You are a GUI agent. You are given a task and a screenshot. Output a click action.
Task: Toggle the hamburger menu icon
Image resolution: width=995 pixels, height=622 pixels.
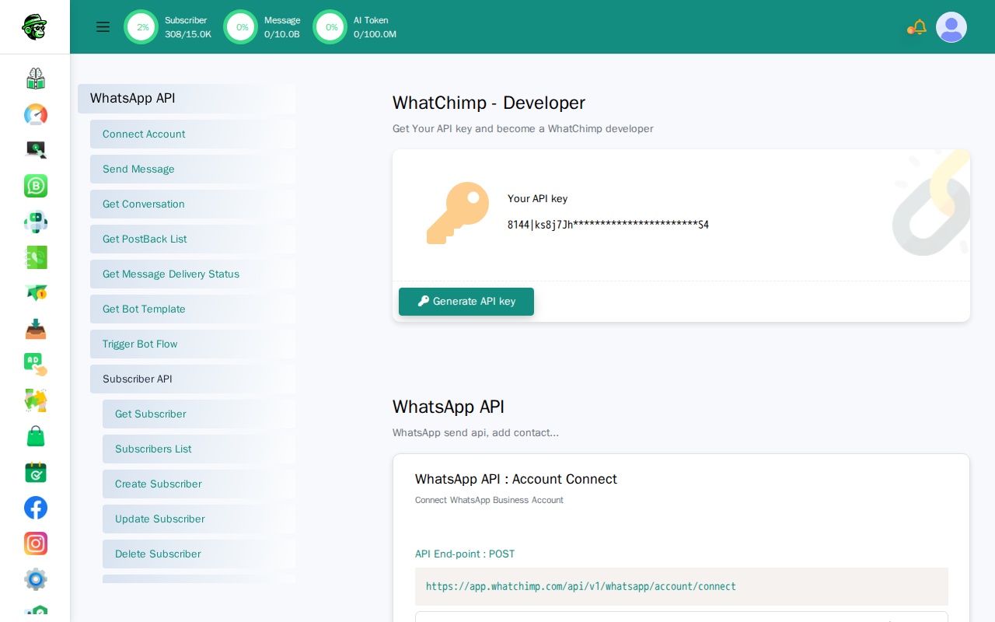point(103,26)
